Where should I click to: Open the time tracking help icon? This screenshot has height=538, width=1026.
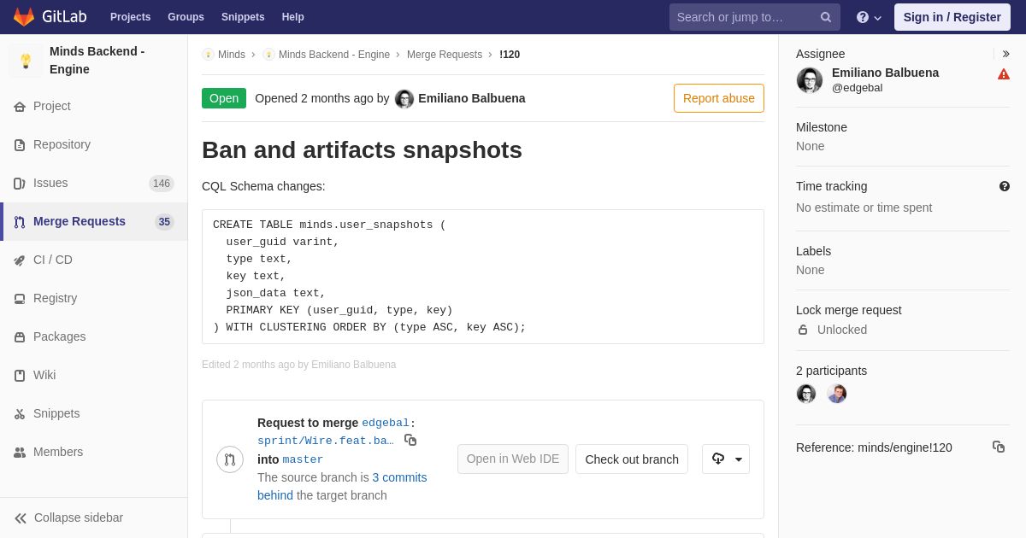1005,186
